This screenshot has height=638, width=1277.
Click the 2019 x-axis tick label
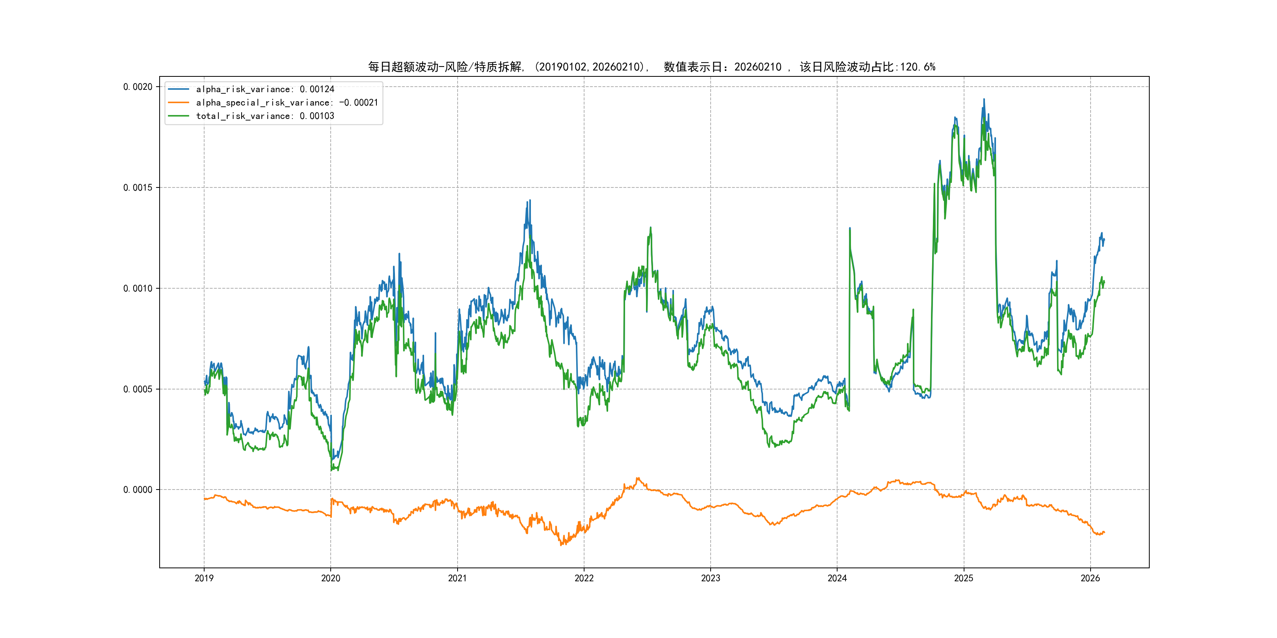click(x=204, y=578)
